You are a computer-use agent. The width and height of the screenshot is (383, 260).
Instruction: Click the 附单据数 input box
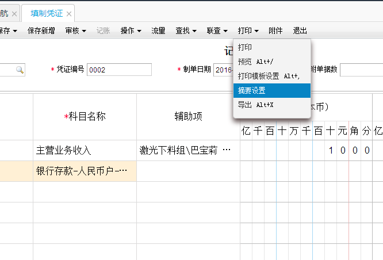(x=361, y=70)
